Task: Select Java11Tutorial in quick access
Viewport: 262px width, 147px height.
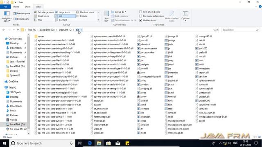Action: (x=16, y=62)
